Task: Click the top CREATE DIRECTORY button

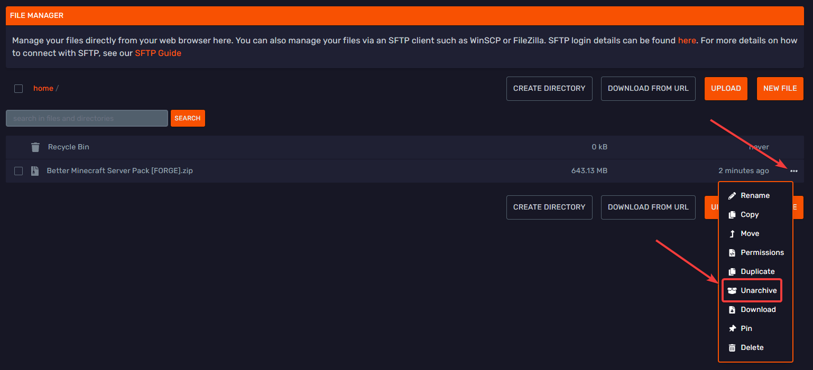Action: tap(549, 89)
